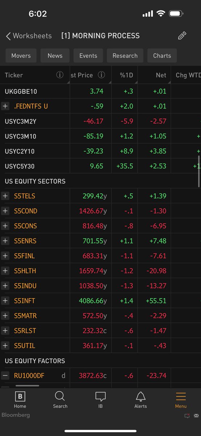Tap the US EQUITY SECTORS section header
201x436 pixels.
[35, 181]
